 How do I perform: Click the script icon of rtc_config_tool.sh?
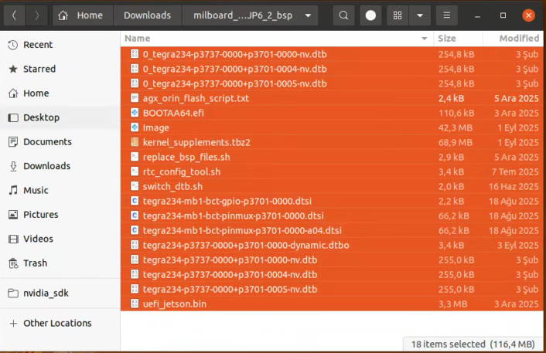click(135, 171)
